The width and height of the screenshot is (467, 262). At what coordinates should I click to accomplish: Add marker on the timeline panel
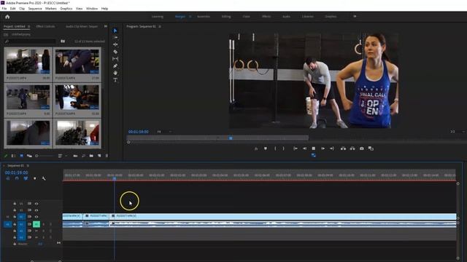click(x=35, y=178)
